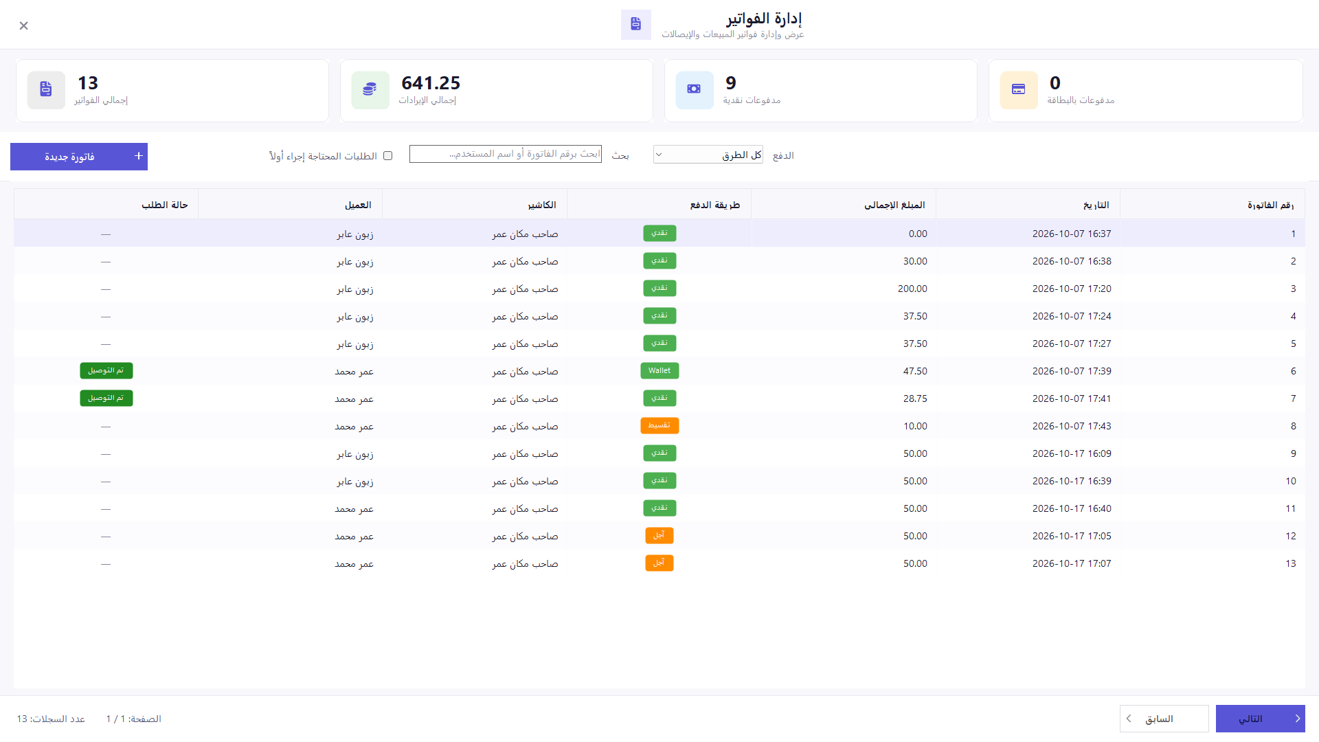
Task: Click the cash payments banknote icon
Action: [694, 89]
